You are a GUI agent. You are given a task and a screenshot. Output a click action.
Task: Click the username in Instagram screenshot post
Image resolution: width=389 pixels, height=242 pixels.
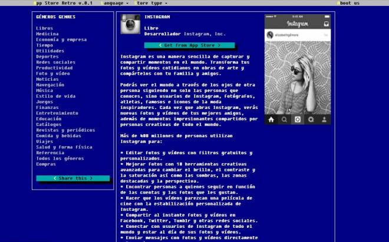point(286,35)
